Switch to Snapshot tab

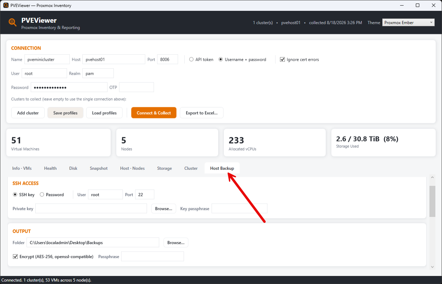[x=99, y=168]
